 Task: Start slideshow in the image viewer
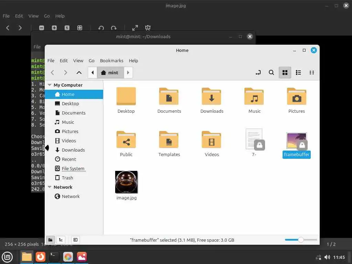[148, 28]
